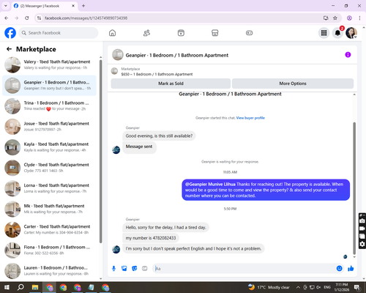
Task: Open Trina's 1 Bedroom conversation
Action: [49, 106]
